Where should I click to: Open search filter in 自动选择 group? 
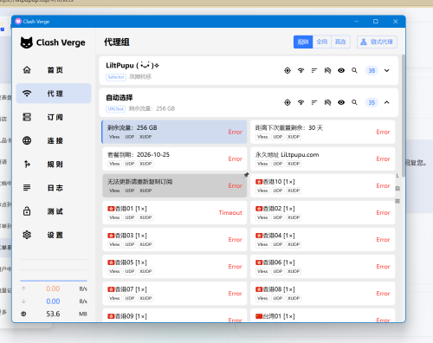pyautogui.click(x=354, y=102)
